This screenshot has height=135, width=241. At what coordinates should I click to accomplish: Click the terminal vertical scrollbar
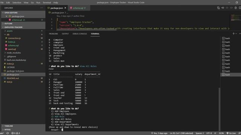[x=220, y=109]
